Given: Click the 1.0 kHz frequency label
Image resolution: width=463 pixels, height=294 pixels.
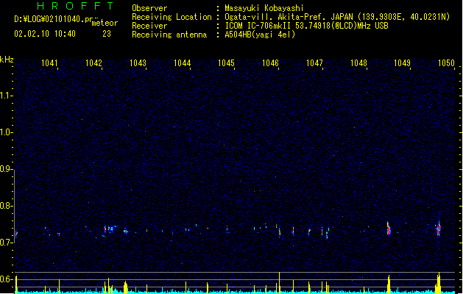Looking at the screenshot, I should tap(6, 132).
